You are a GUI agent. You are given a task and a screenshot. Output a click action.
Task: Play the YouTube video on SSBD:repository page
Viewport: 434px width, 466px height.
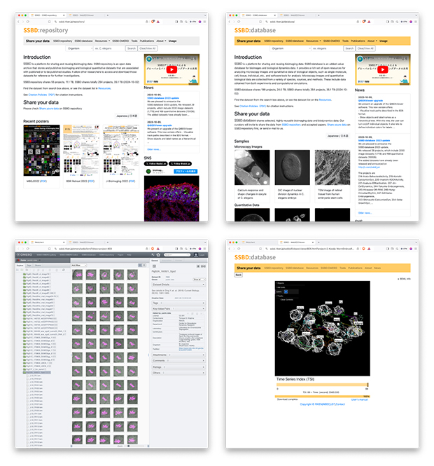click(x=171, y=70)
